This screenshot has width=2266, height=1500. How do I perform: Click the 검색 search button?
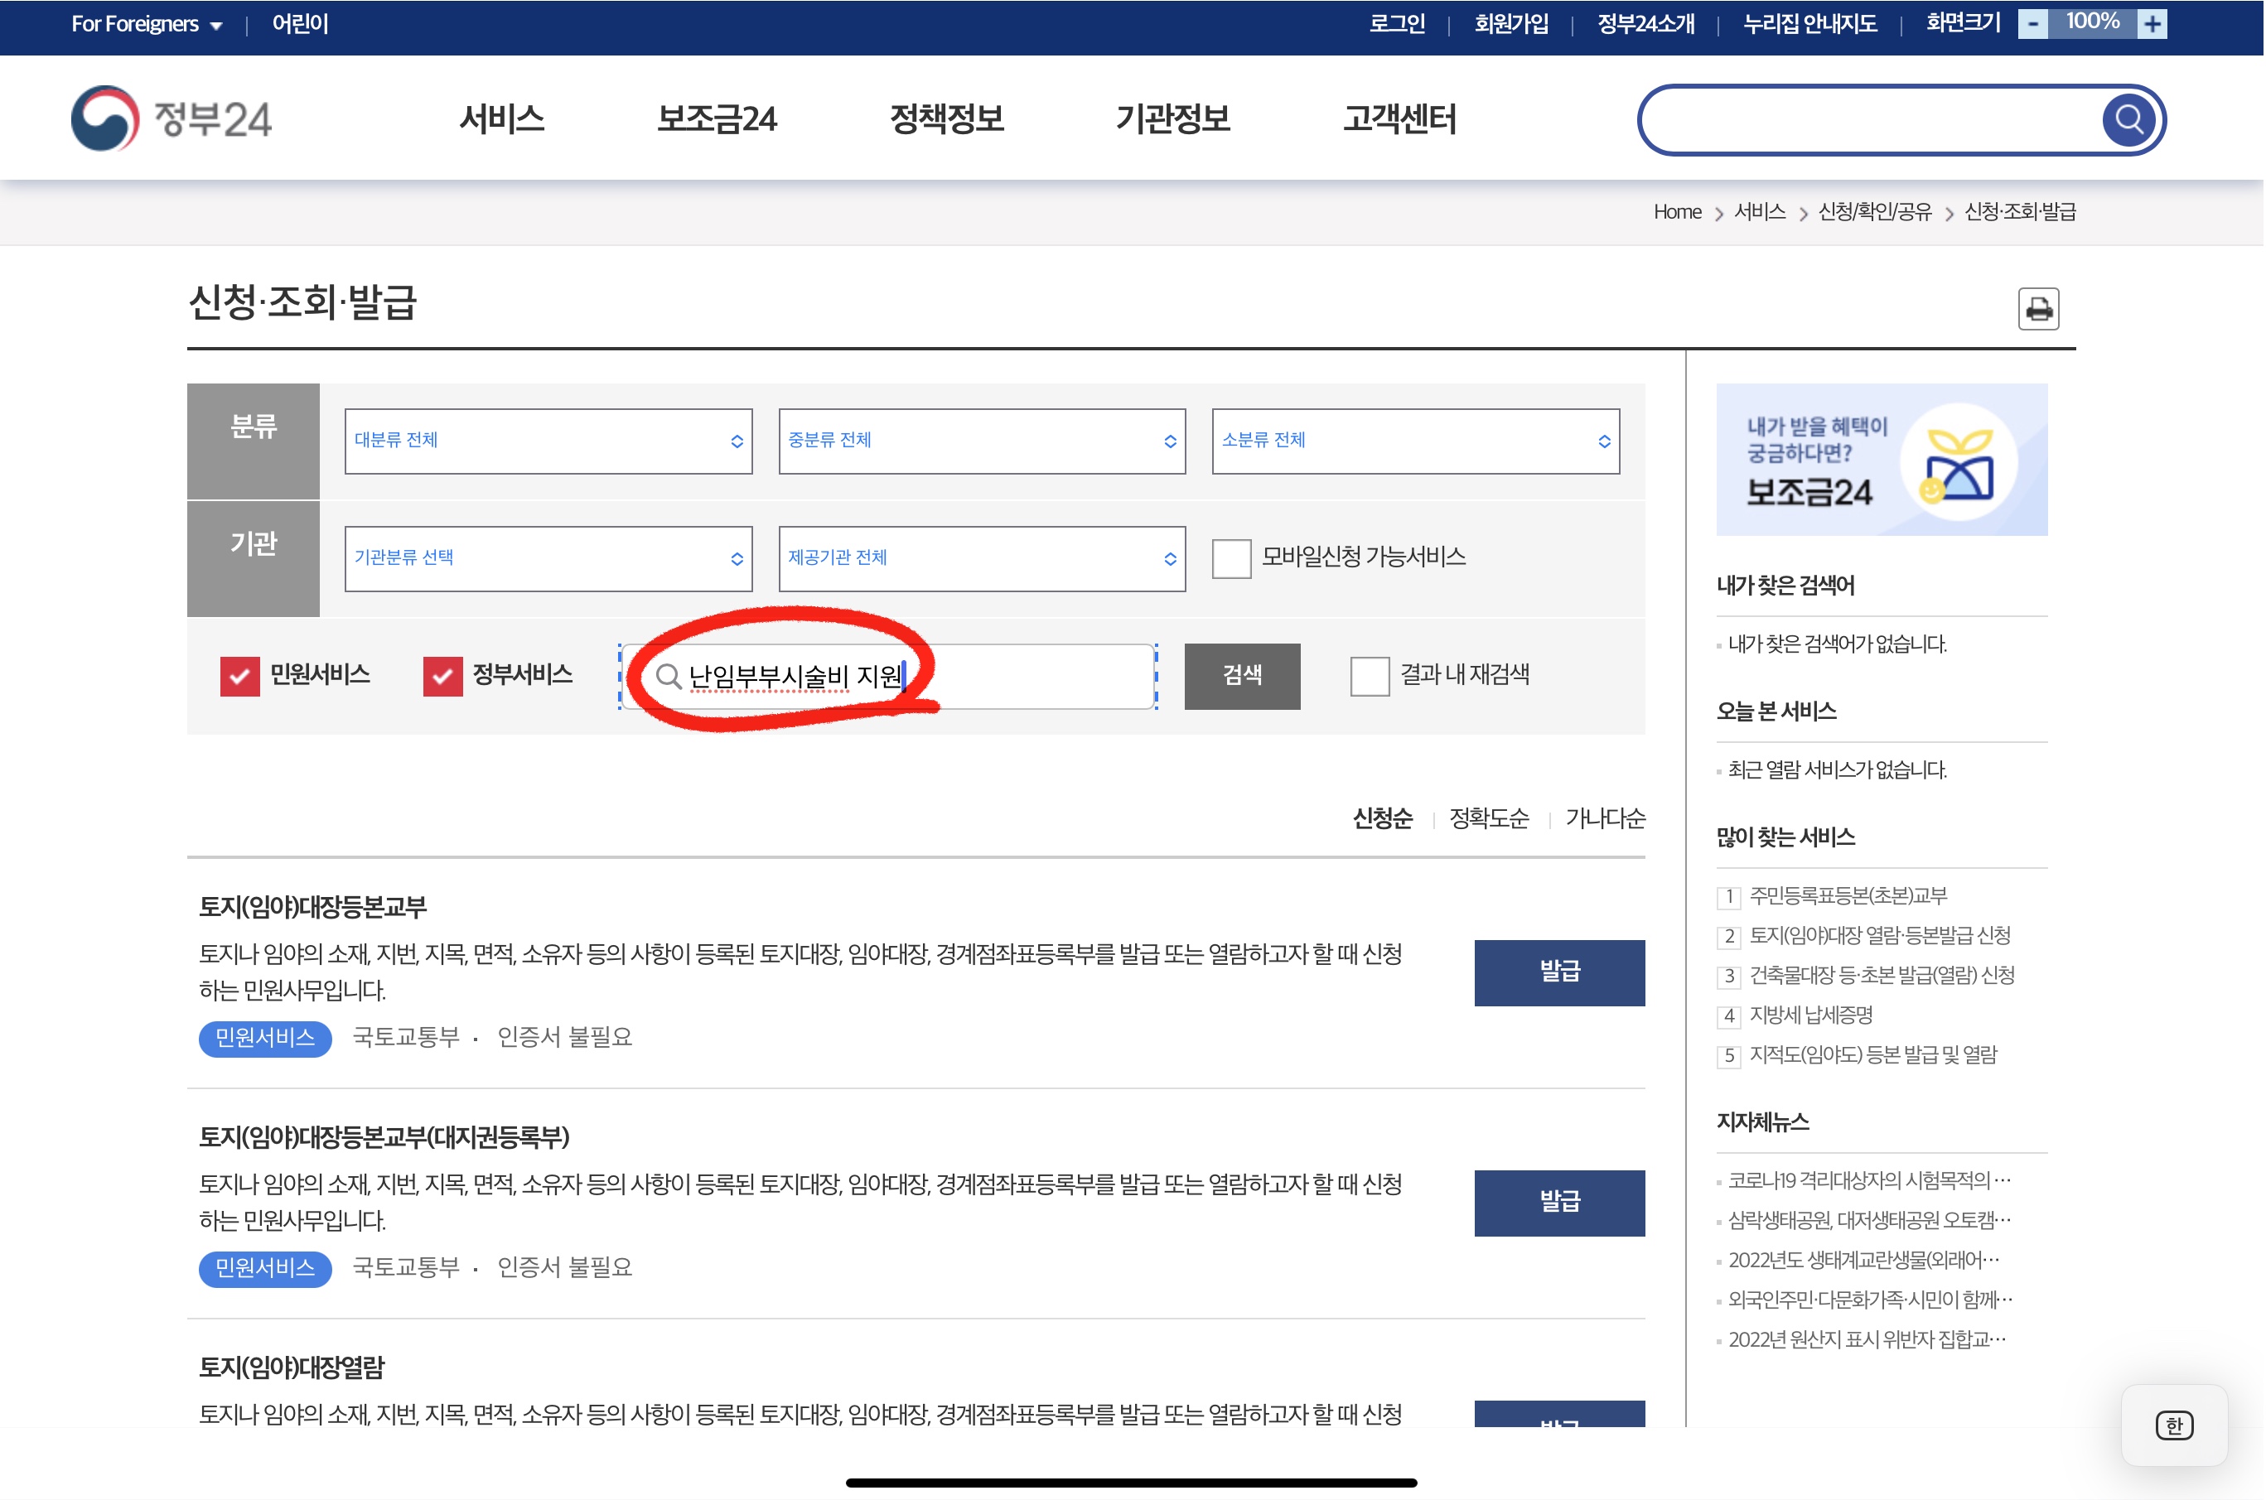click(x=1242, y=677)
